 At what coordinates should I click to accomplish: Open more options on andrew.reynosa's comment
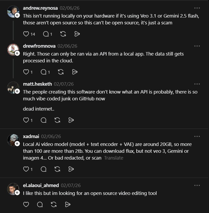pos(197,8)
